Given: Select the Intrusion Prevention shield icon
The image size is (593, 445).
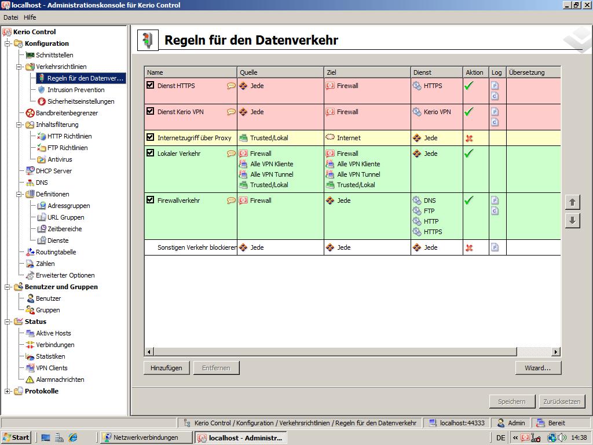Looking at the screenshot, I should point(42,90).
